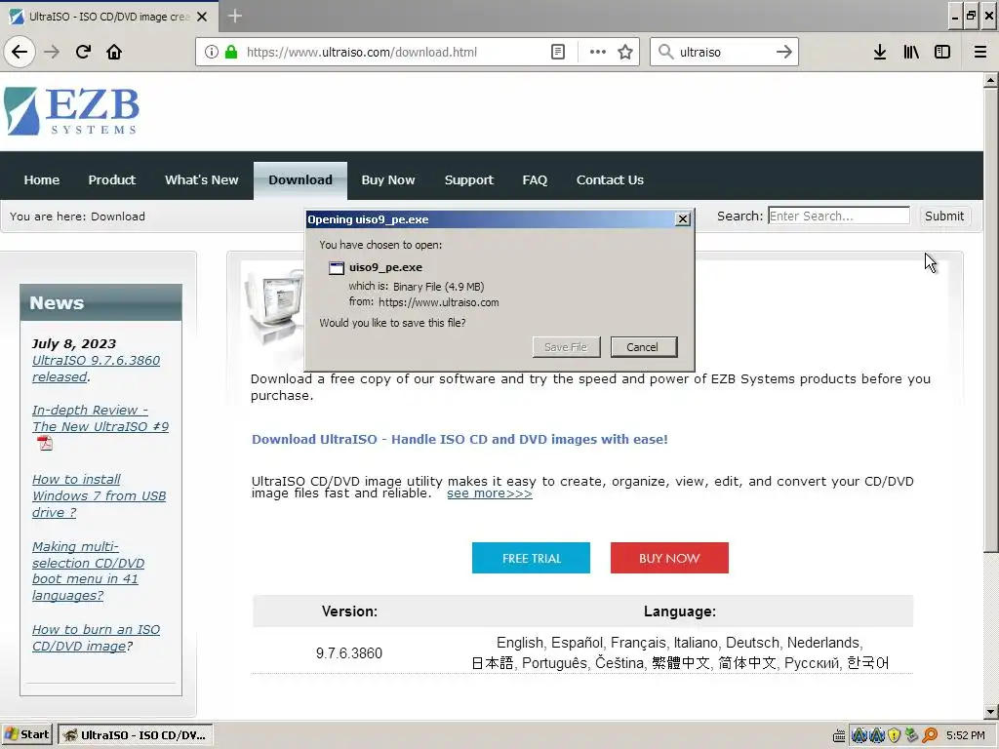Bookmark this page with the star icon

[625, 52]
